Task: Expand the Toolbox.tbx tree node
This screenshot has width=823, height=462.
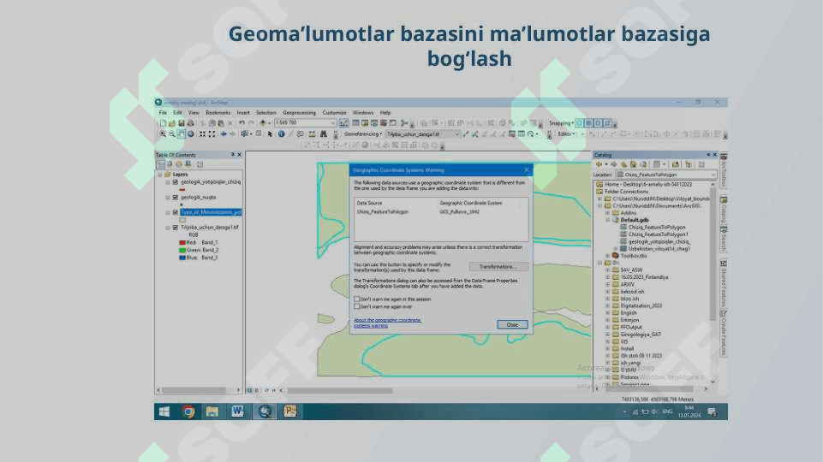Action: (608, 256)
